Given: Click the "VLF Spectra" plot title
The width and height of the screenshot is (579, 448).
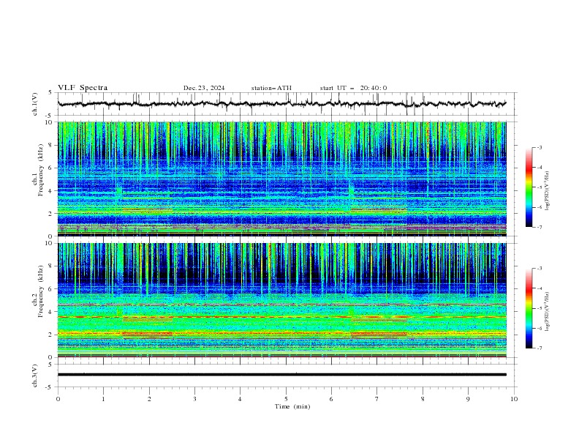Looking at the screenshot, I should pyautogui.click(x=83, y=88).
